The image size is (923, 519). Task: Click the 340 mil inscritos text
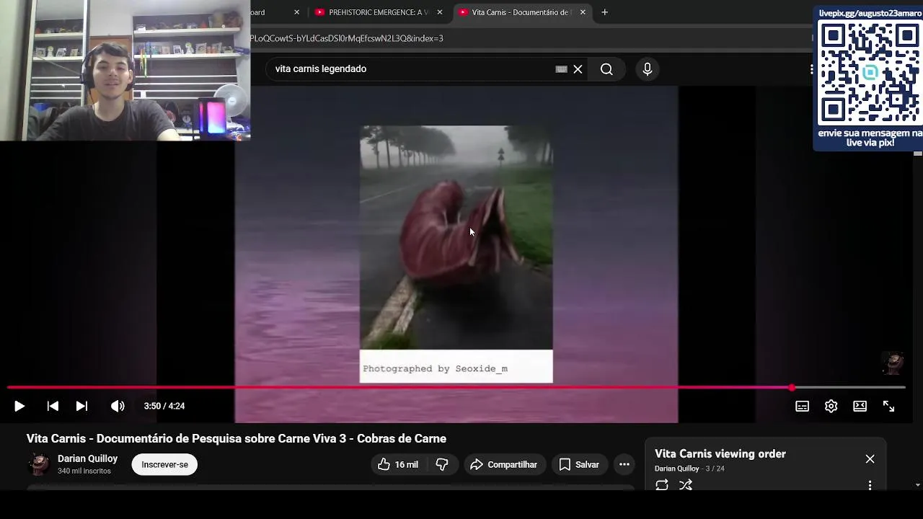coord(84,471)
